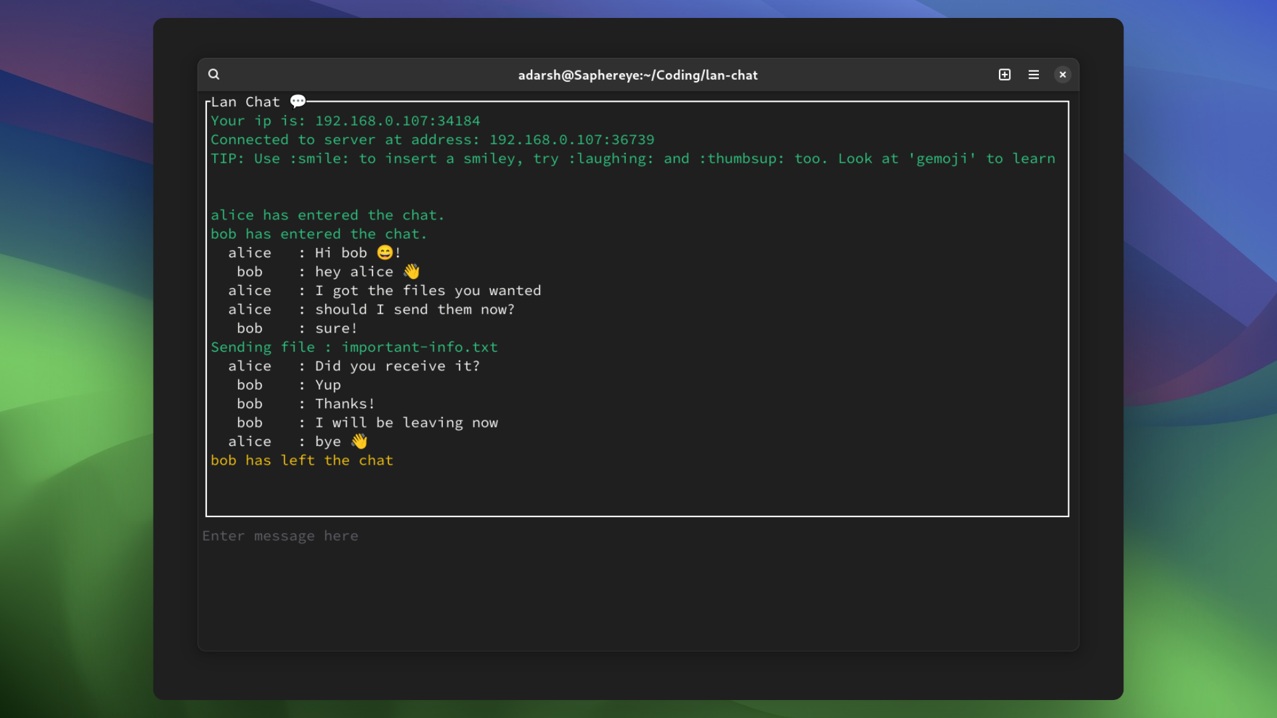1277x718 pixels.
Task: Click the server address 192.168.0.107:36739
Action: (x=571, y=140)
